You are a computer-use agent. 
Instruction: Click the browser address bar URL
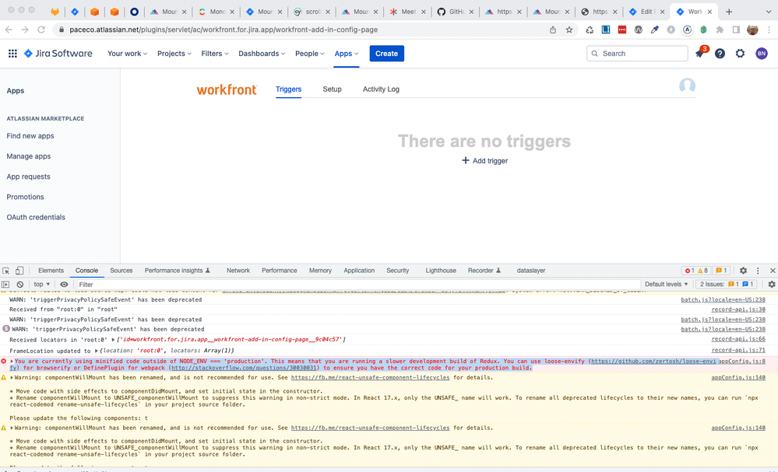[x=224, y=30]
